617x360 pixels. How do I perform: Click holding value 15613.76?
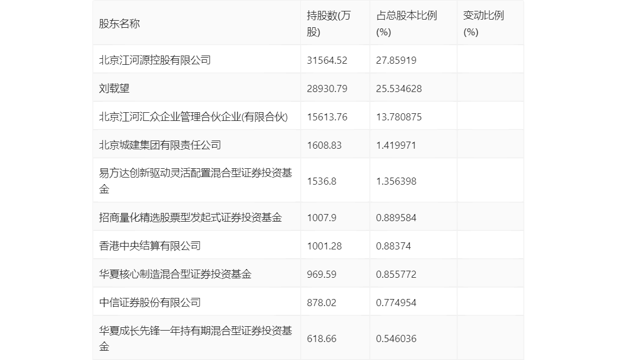pos(327,117)
